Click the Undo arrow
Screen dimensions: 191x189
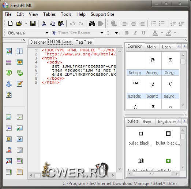point(72,23)
